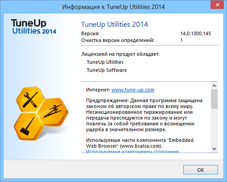The width and height of the screenshot is (227, 182).
Task: Click the 'Предупреждение' copyright warning paragraph
Action: pos(144,115)
